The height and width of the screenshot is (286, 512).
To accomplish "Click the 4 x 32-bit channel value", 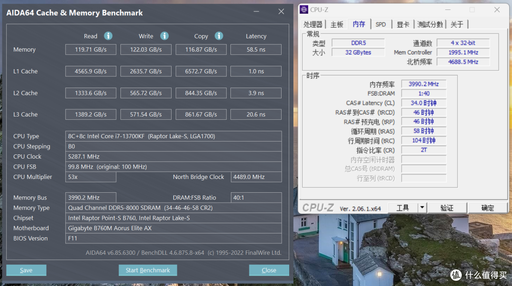I will (463, 43).
